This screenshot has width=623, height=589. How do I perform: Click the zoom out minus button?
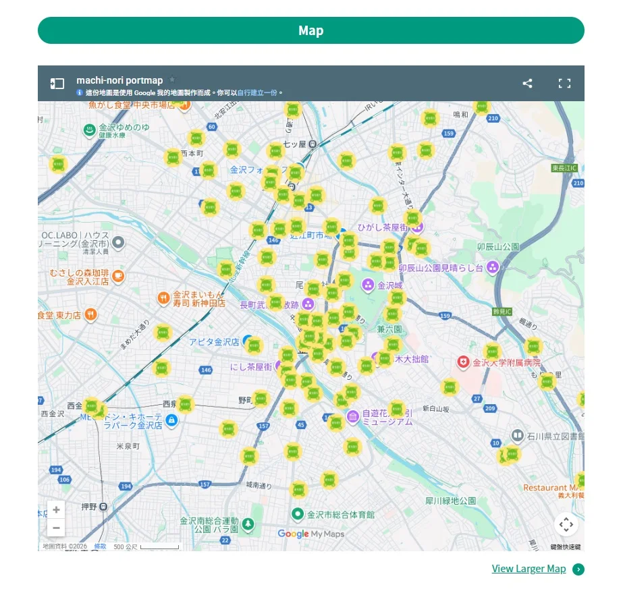coord(56,528)
